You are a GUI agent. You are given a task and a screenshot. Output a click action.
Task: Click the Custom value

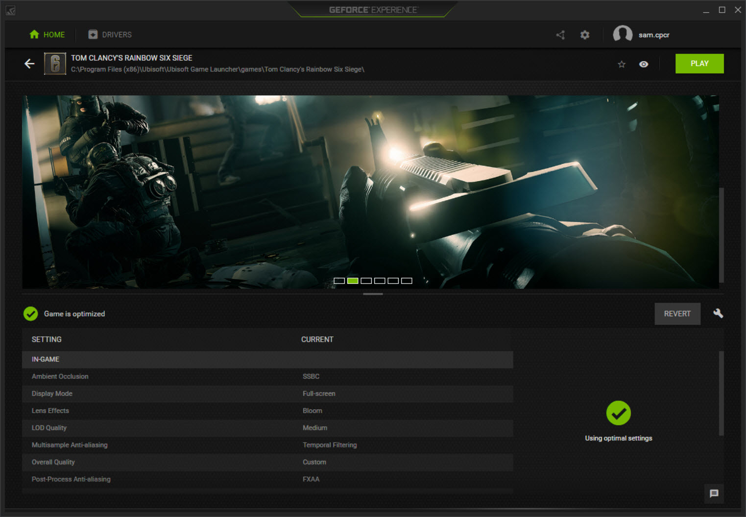point(314,462)
